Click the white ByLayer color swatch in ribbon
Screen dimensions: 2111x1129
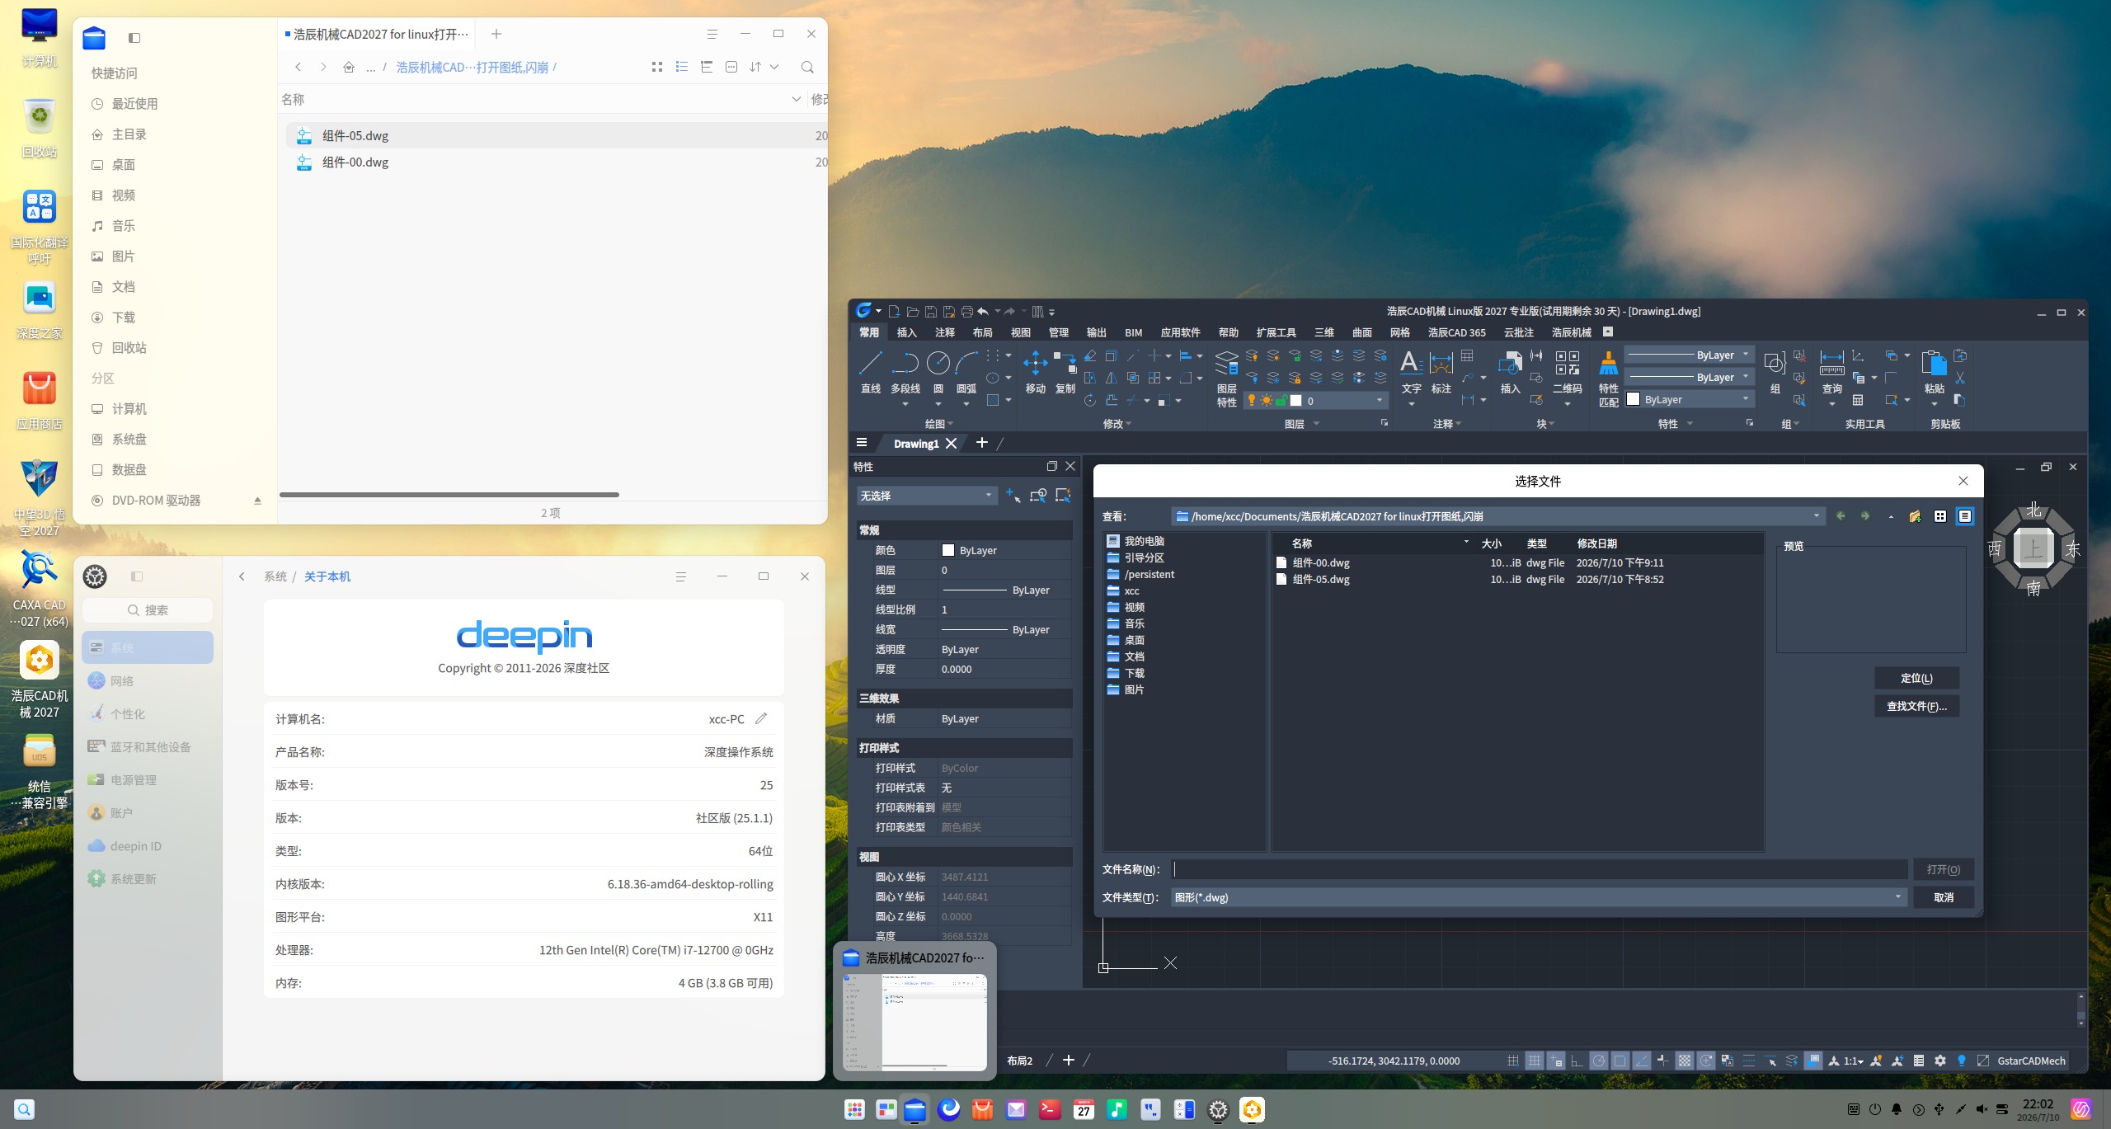click(x=1633, y=399)
